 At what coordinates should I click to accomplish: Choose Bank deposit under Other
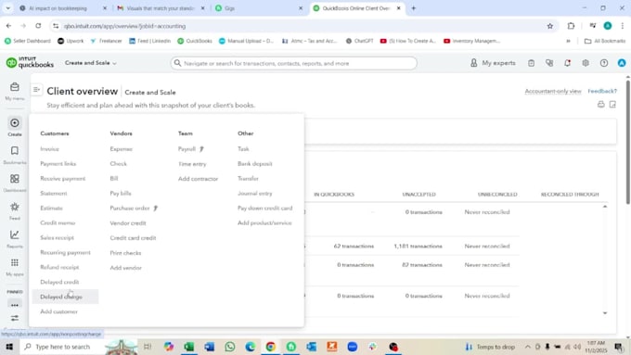point(255,164)
